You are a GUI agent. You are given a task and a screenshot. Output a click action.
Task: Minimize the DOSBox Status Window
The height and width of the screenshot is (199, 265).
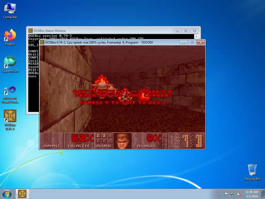(177, 31)
